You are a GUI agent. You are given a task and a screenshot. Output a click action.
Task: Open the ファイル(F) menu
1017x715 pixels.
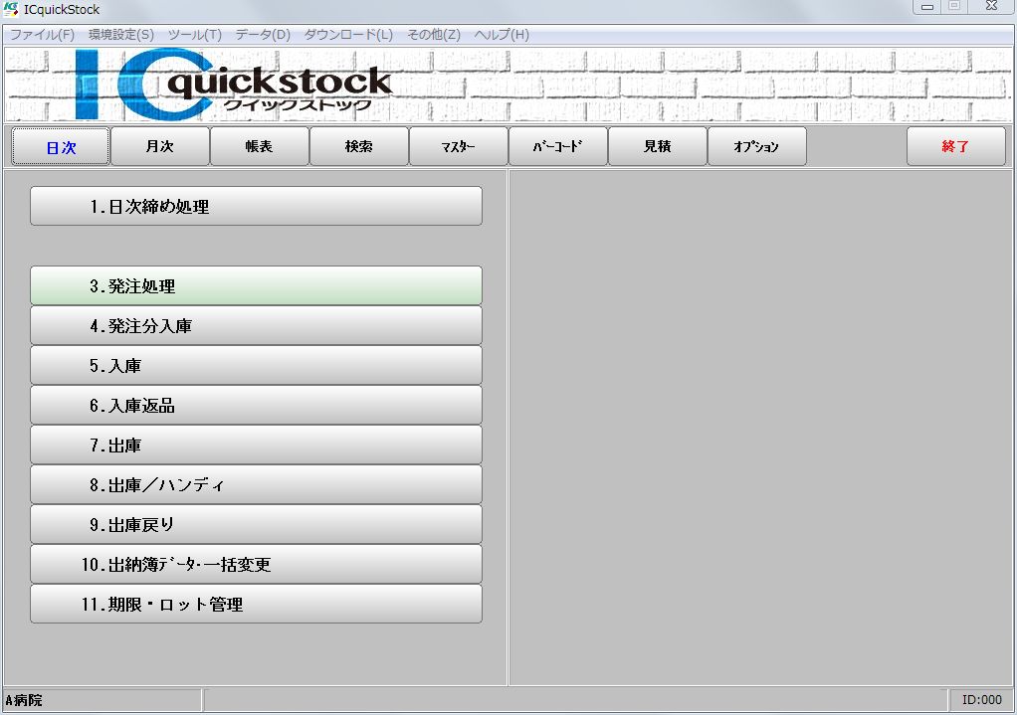[42, 35]
